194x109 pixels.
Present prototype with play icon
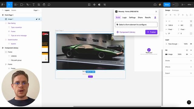[182, 5]
